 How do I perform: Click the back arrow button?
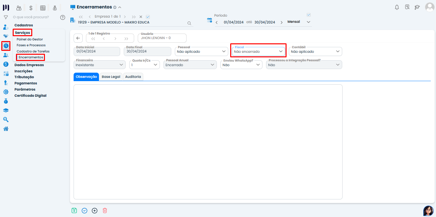click(78, 38)
